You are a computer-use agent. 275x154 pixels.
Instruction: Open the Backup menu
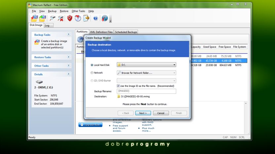click(52, 11)
